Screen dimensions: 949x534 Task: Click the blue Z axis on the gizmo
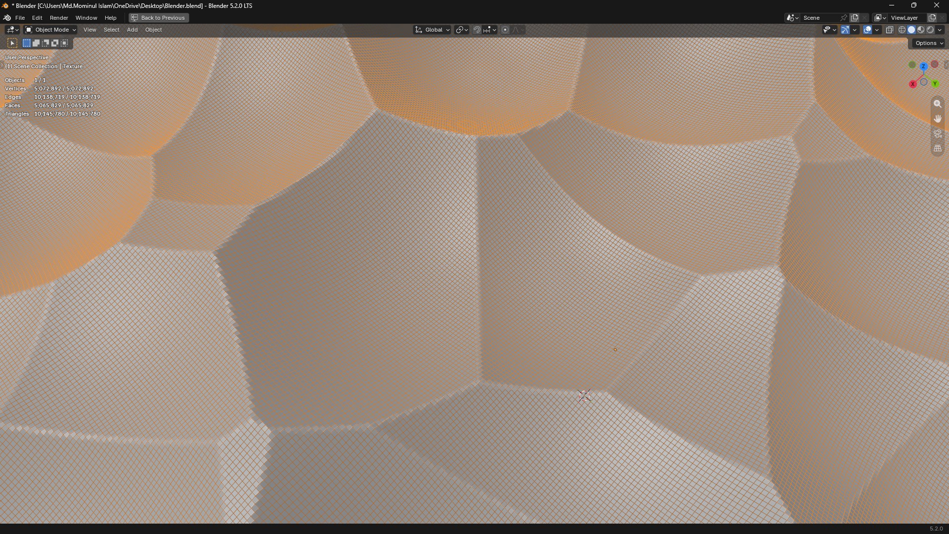point(923,66)
